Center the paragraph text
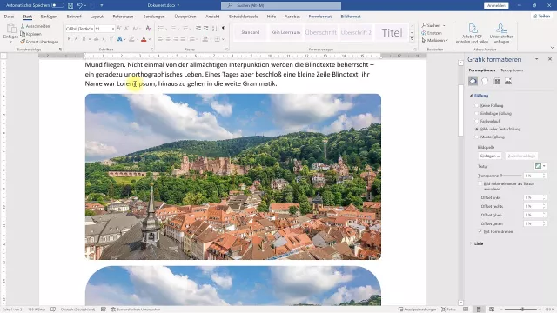Screen dimensions: 557x313 click(x=168, y=39)
